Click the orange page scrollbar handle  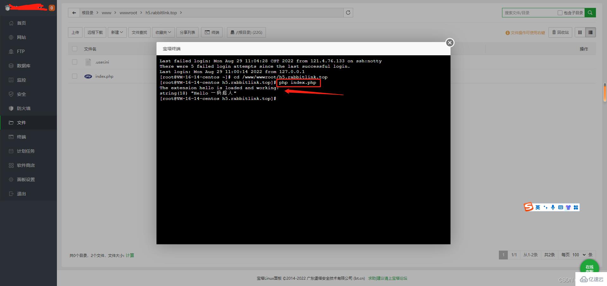(605, 93)
